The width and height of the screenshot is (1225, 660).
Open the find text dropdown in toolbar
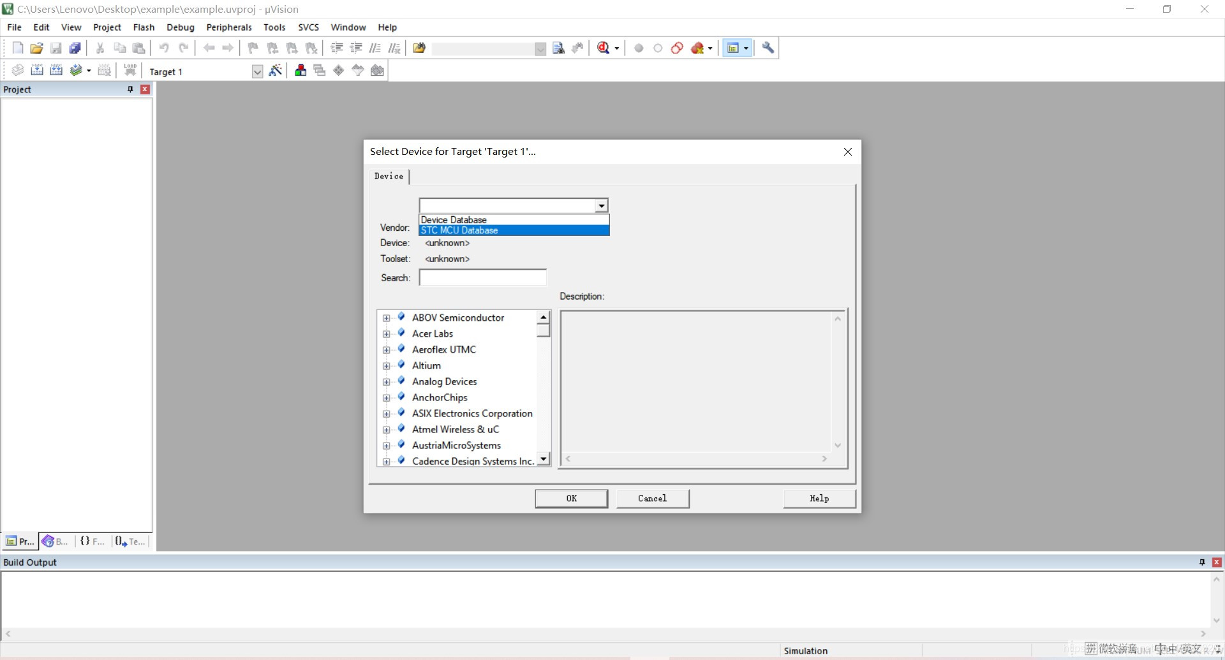[540, 48]
